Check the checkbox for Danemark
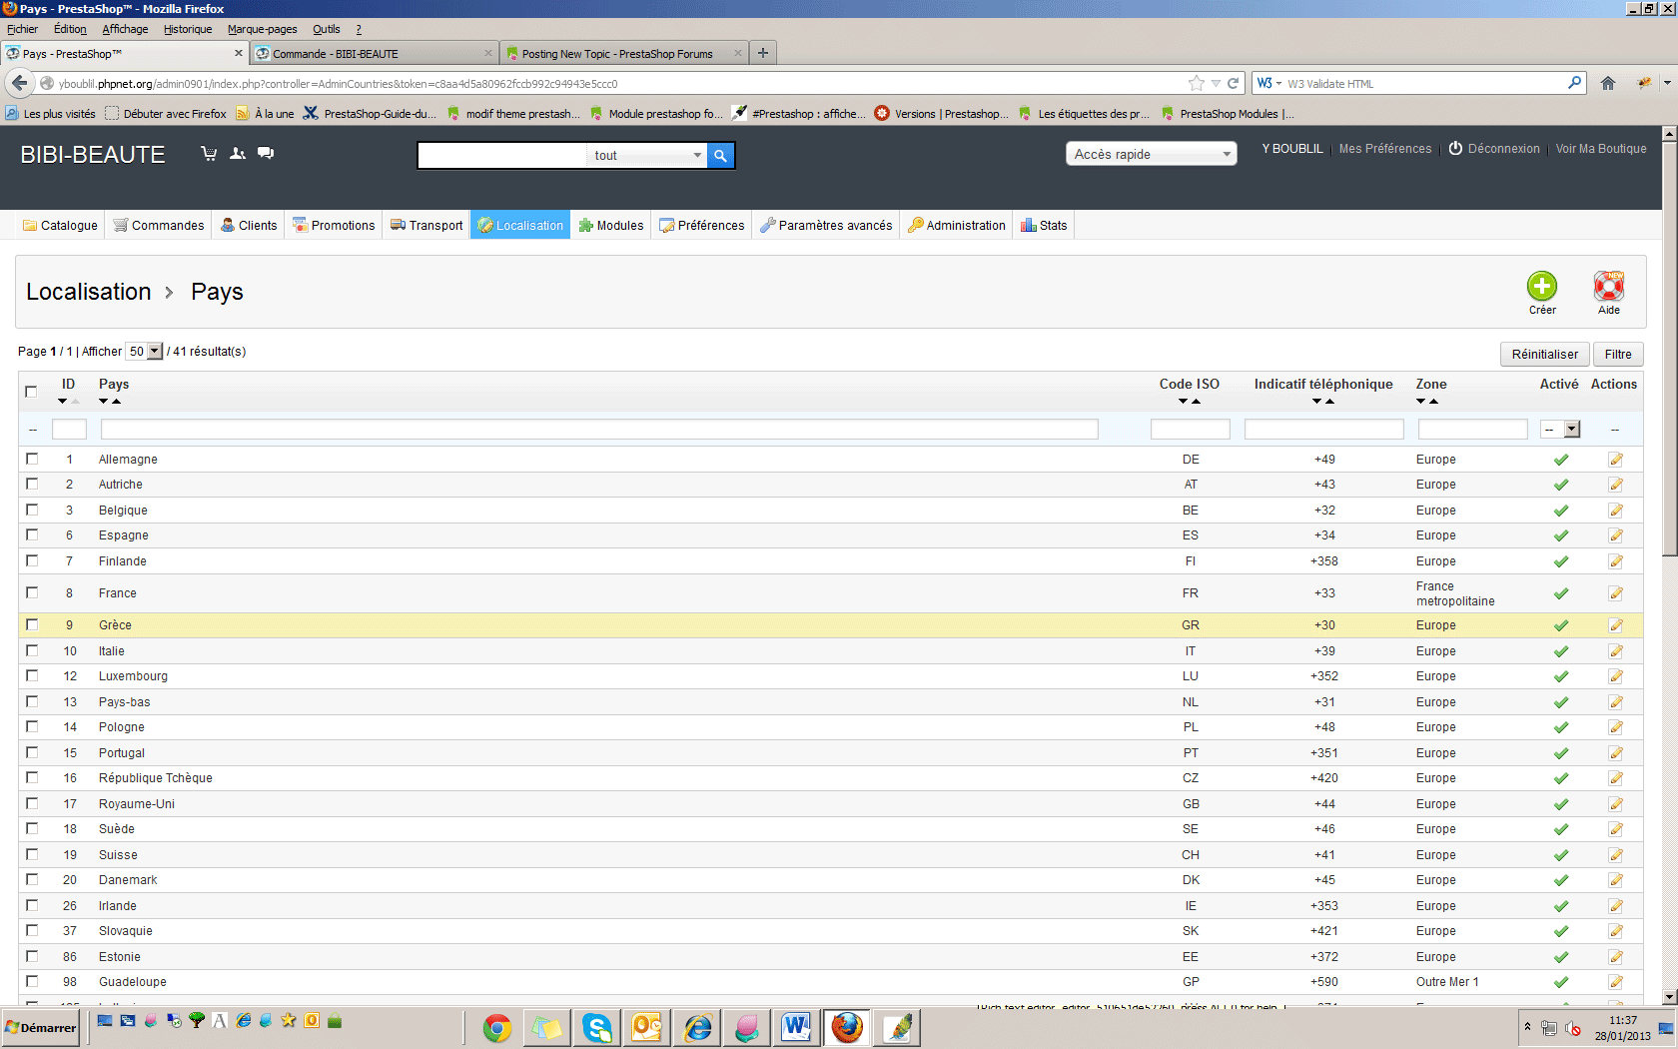The width and height of the screenshot is (1678, 1049). point(32,879)
